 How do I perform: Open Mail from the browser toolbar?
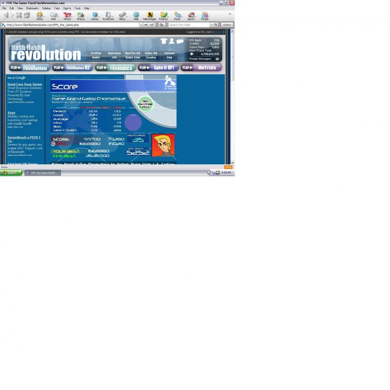click(x=54, y=16)
